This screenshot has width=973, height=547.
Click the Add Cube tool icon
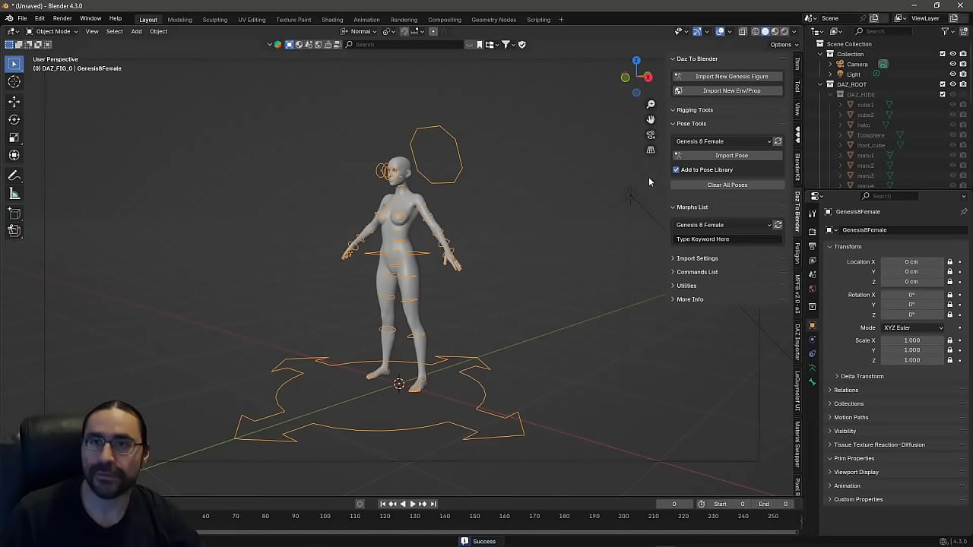pyautogui.click(x=14, y=214)
